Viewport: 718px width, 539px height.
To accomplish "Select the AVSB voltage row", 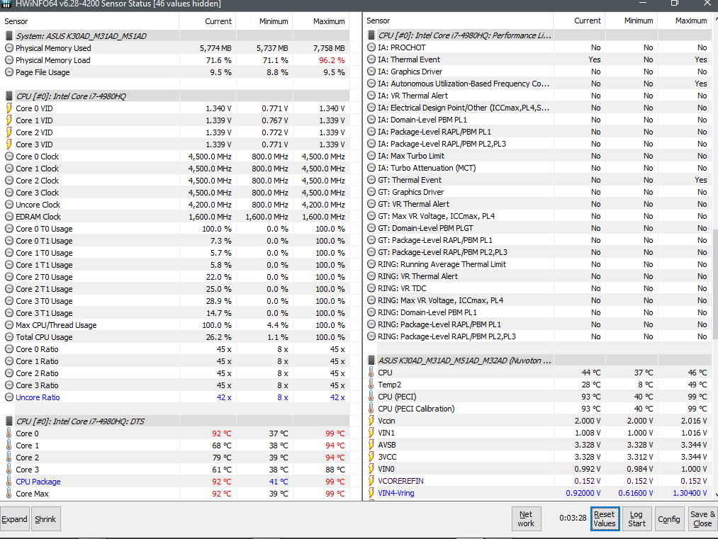I will click(537, 445).
